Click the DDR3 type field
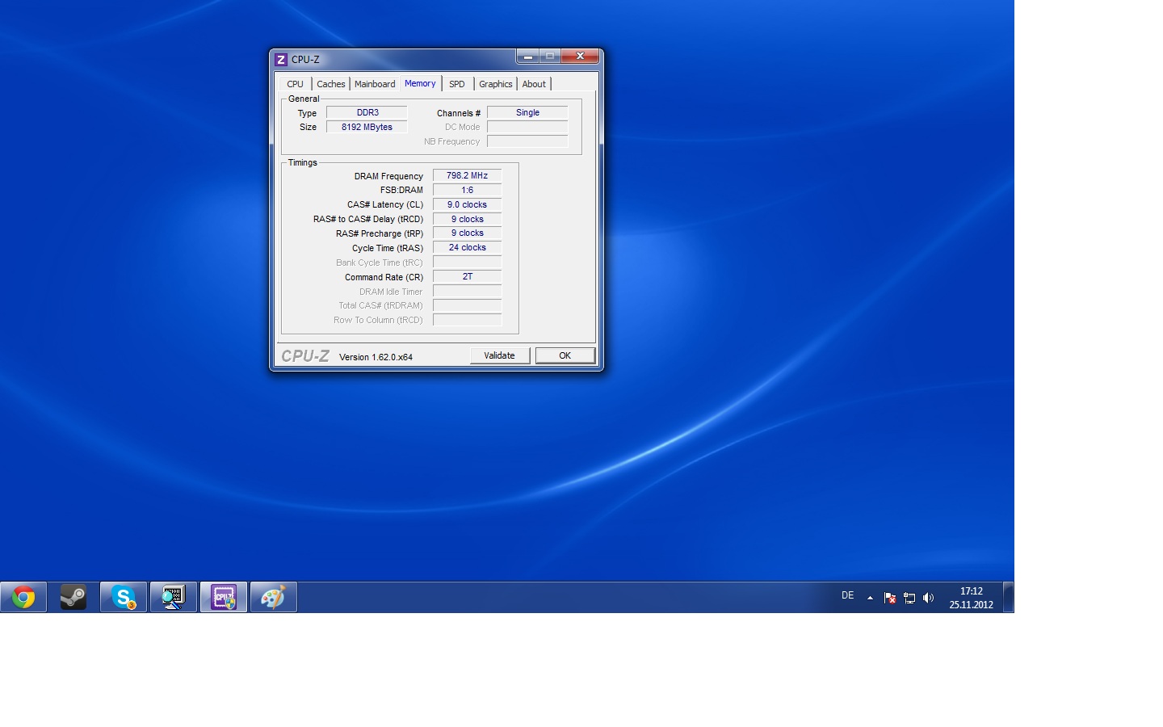Image resolution: width=1163 pixels, height=727 pixels. coord(367,112)
